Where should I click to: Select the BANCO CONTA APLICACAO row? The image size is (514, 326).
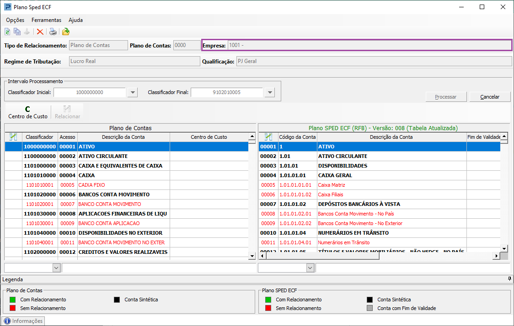(x=127, y=223)
